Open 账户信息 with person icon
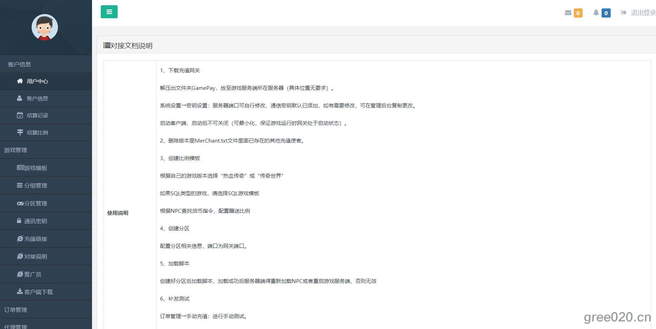656x329 pixels. coord(37,99)
